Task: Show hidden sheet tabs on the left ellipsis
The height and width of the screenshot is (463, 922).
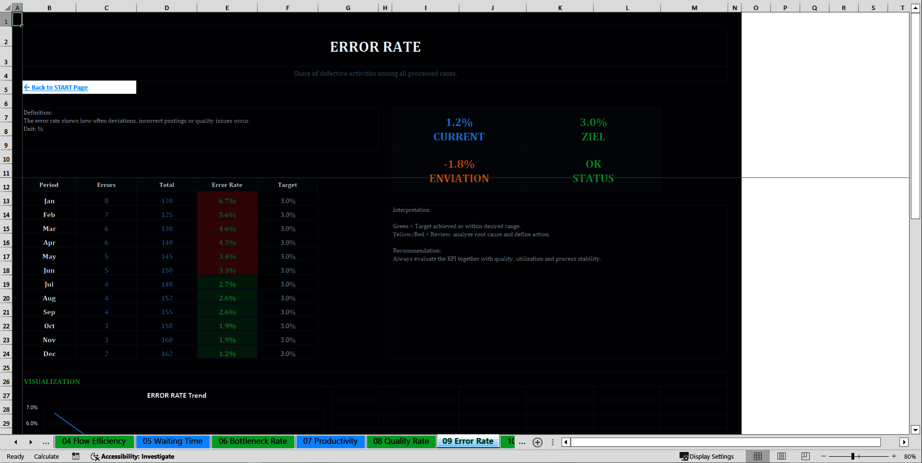Action: (x=46, y=442)
